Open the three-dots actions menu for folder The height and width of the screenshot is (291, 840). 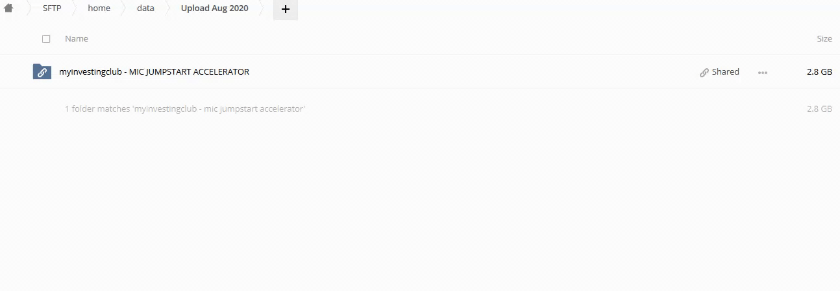[x=763, y=73]
